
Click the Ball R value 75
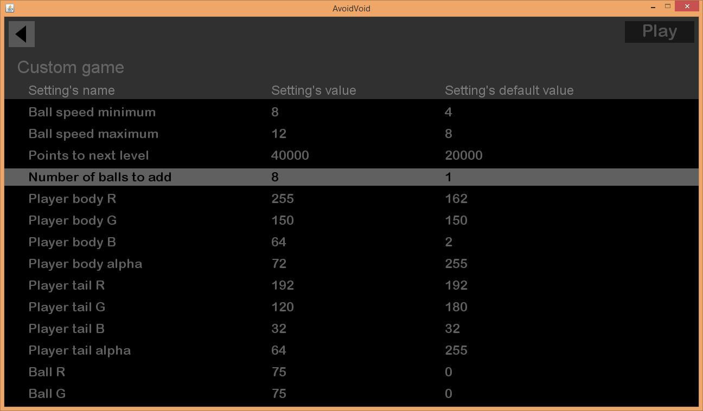(279, 372)
